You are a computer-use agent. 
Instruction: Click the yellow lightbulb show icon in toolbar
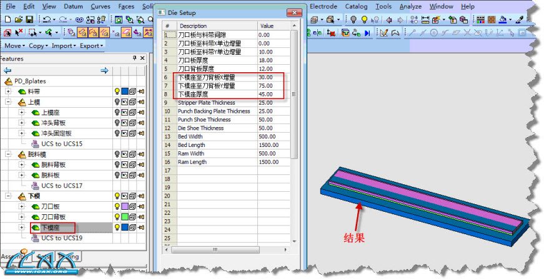365,20
